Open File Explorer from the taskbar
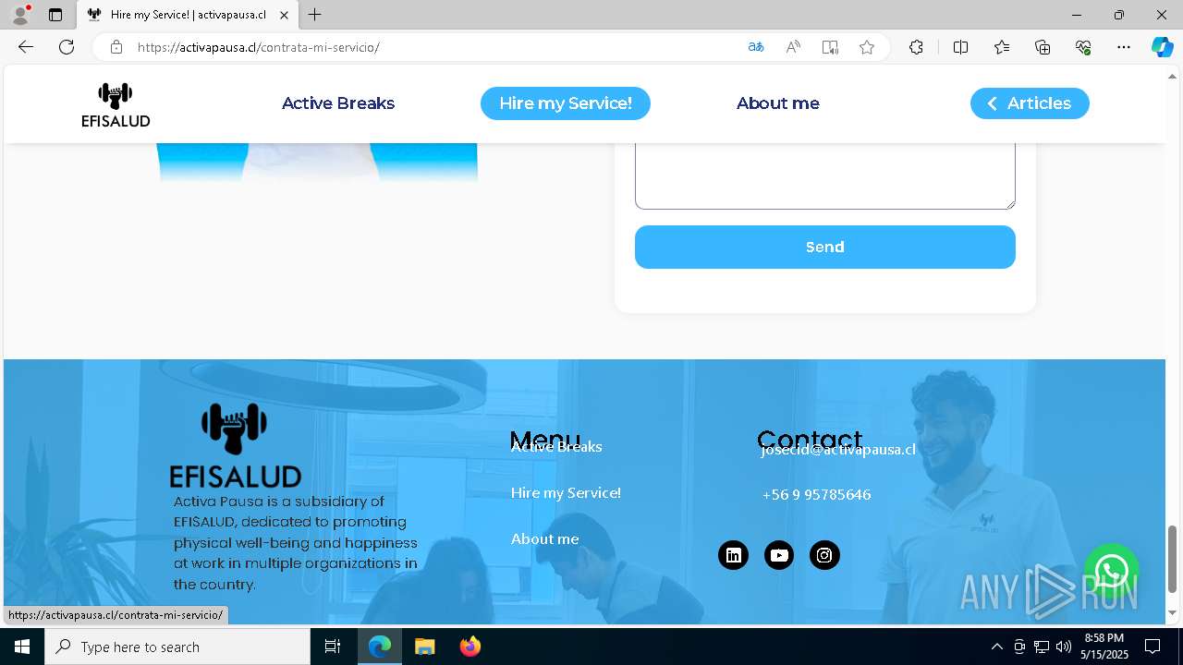The image size is (1183, 665). pyautogui.click(x=424, y=647)
